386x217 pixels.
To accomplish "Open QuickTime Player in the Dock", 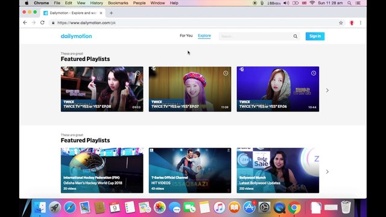I will point(279,207).
